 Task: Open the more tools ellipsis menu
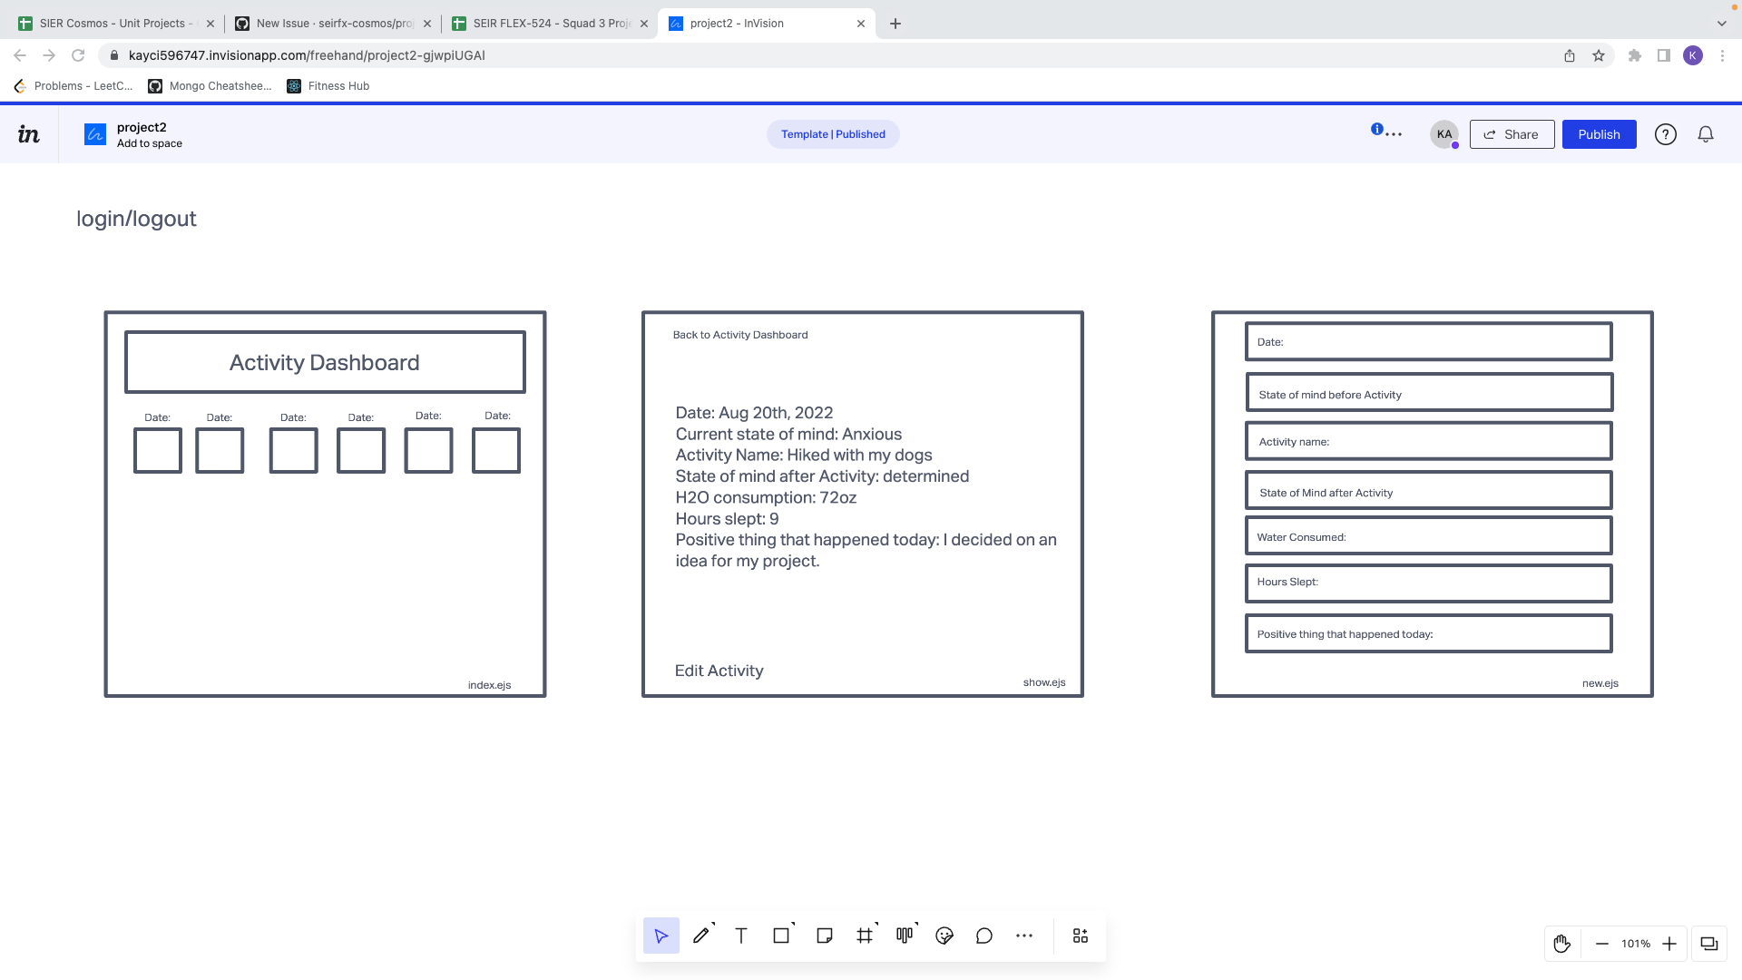1024,936
